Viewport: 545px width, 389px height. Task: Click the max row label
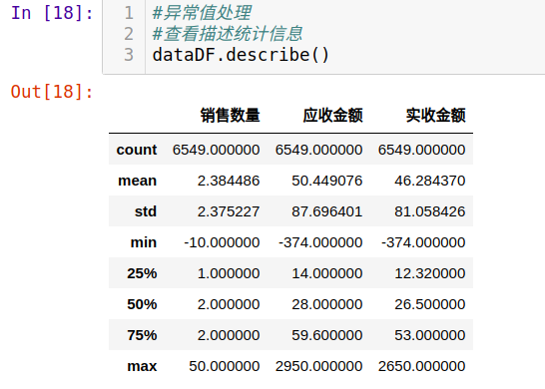coord(142,366)
